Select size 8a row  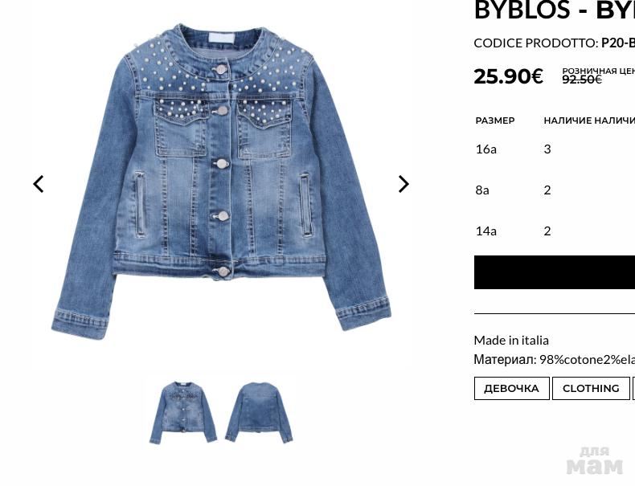point(555,190)
